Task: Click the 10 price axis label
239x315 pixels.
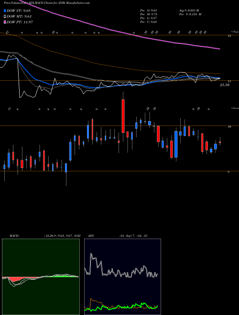Action: (x=229, y=127)
